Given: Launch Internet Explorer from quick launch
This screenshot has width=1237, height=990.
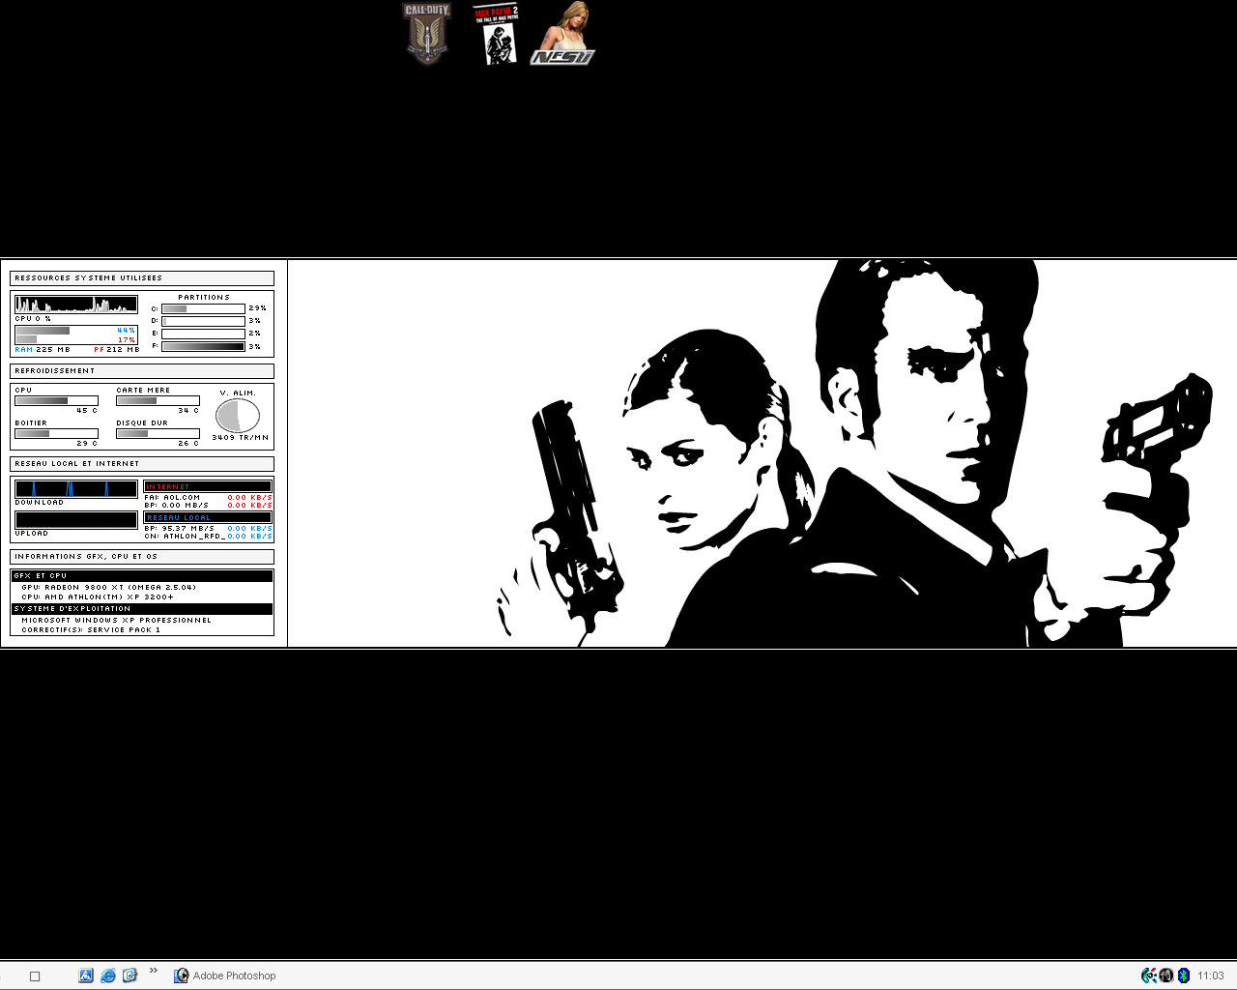Looking at the screenshot, I should click(x=108, y=975).
